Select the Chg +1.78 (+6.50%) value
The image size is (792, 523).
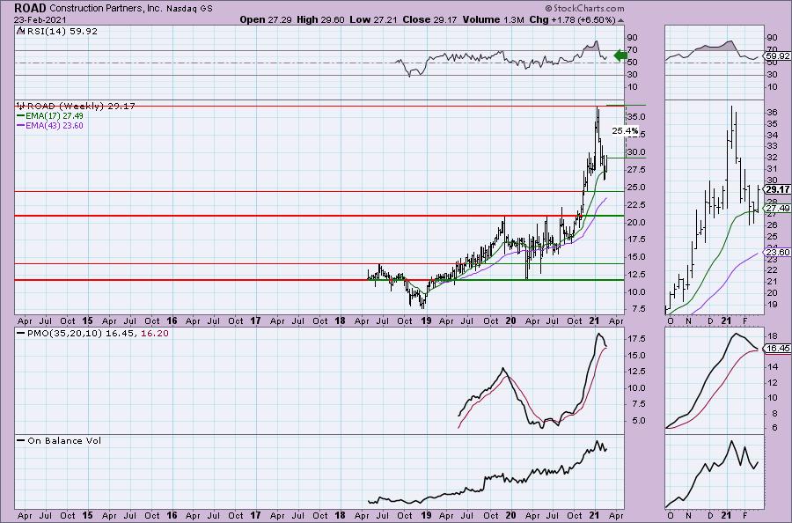(572, 19)
